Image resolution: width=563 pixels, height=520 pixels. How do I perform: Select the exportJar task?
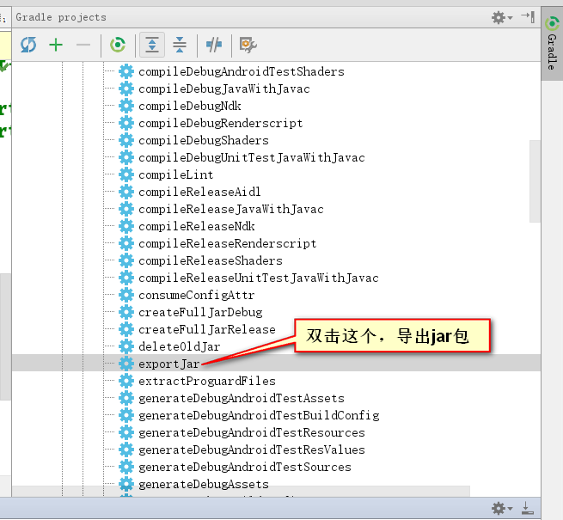tap(168, 364)
